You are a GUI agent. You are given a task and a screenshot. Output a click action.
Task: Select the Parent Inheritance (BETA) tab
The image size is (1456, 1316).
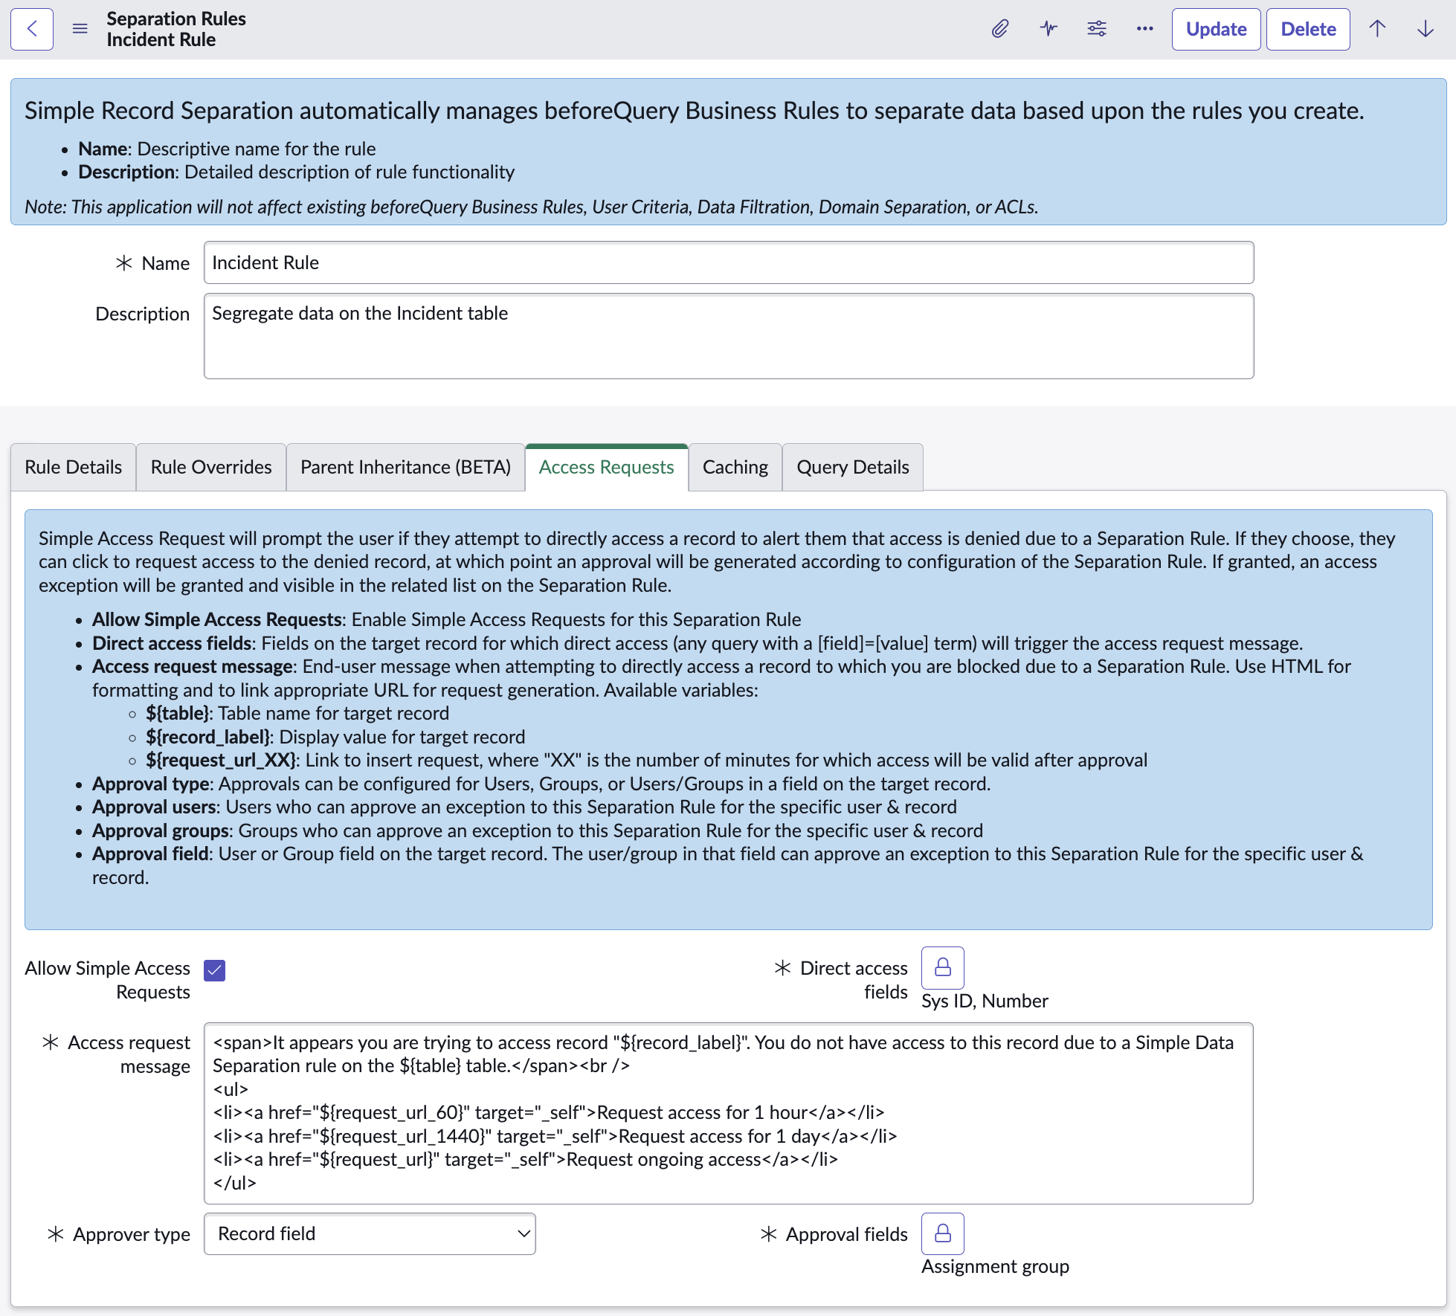click(405, 467)
